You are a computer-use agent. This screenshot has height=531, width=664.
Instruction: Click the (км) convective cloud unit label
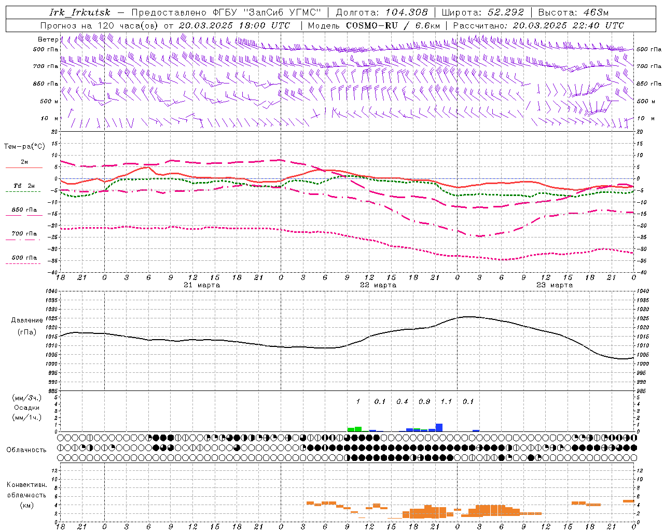point(26,505)
